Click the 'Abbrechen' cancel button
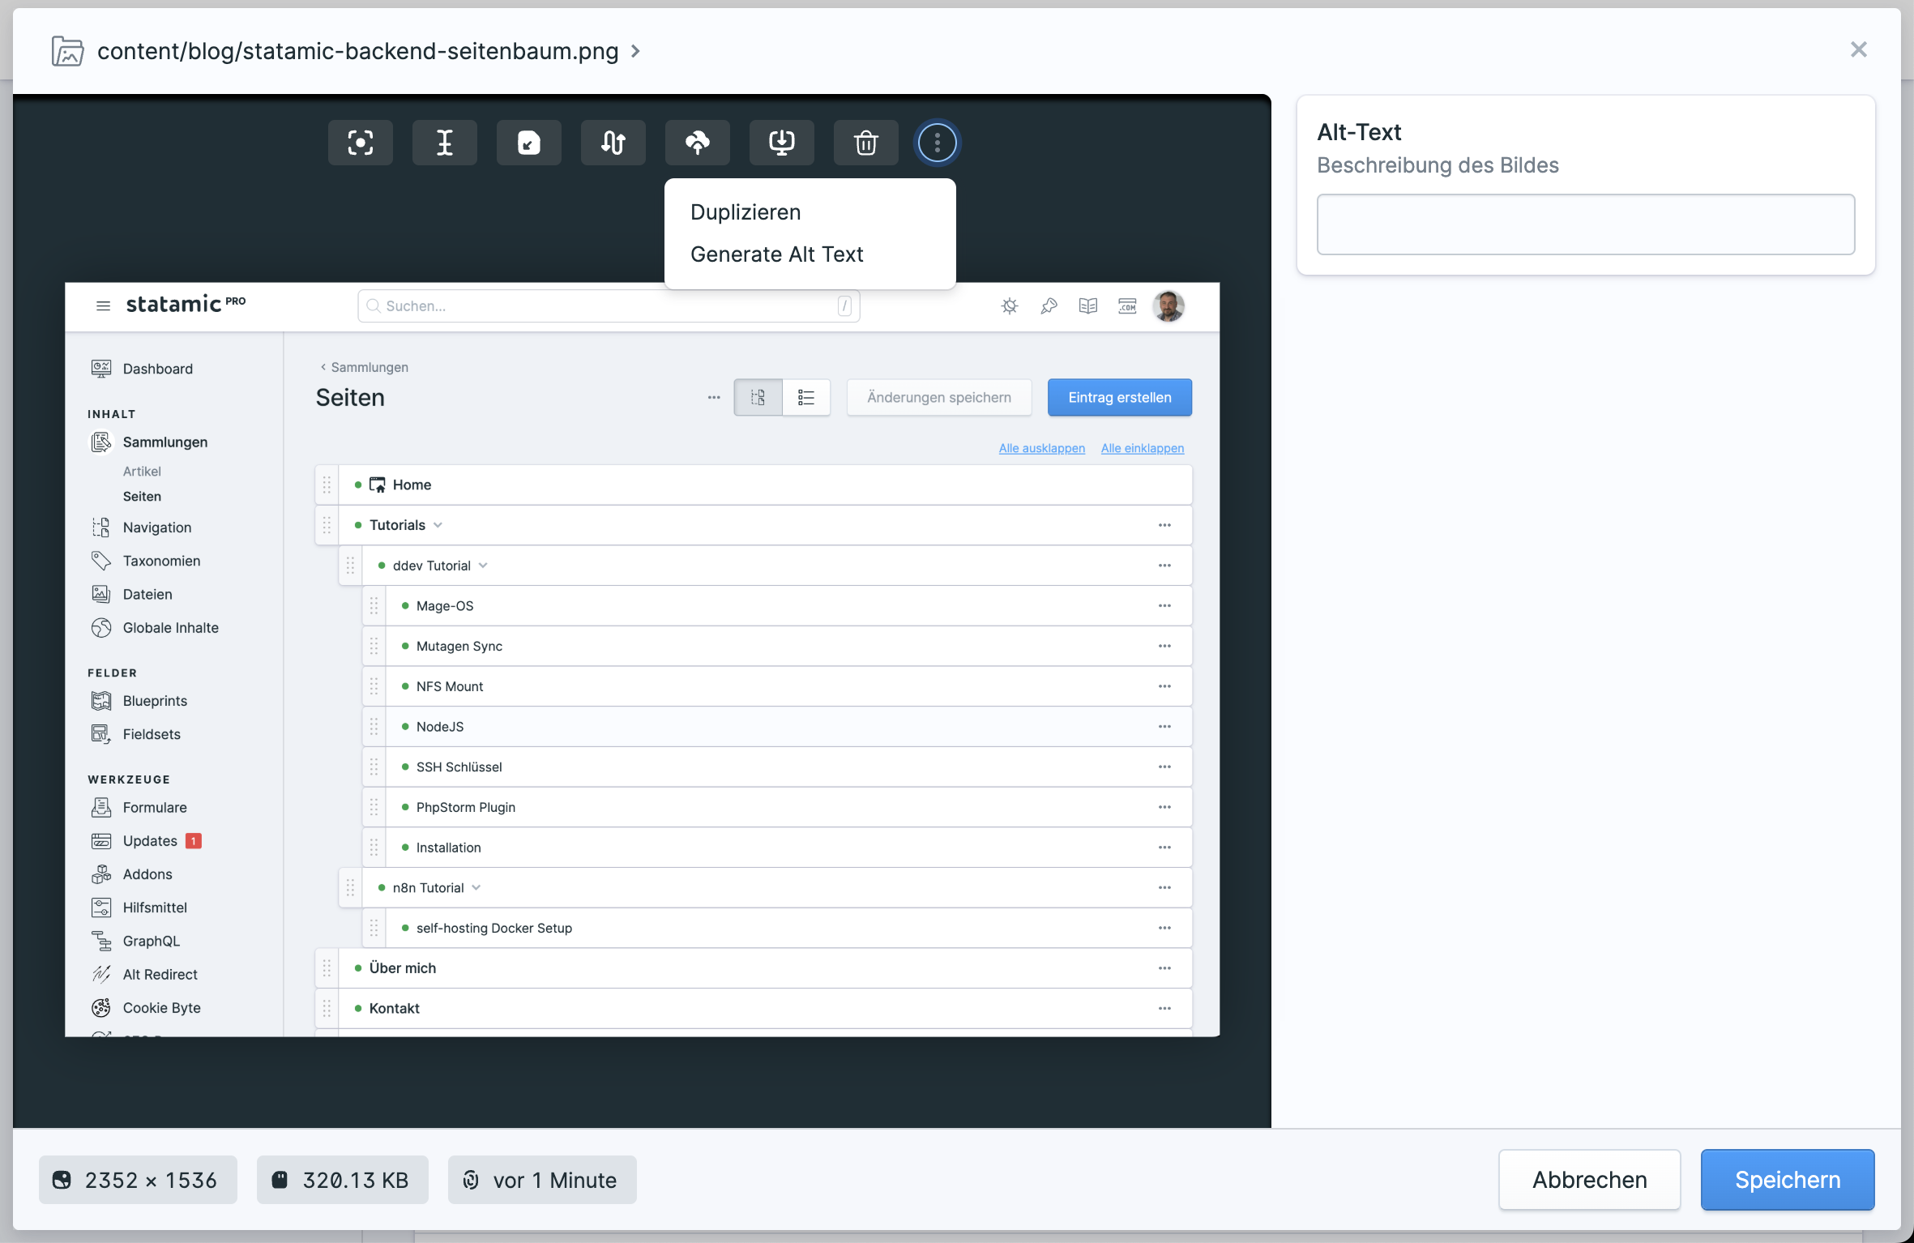 [1589, 1179]
